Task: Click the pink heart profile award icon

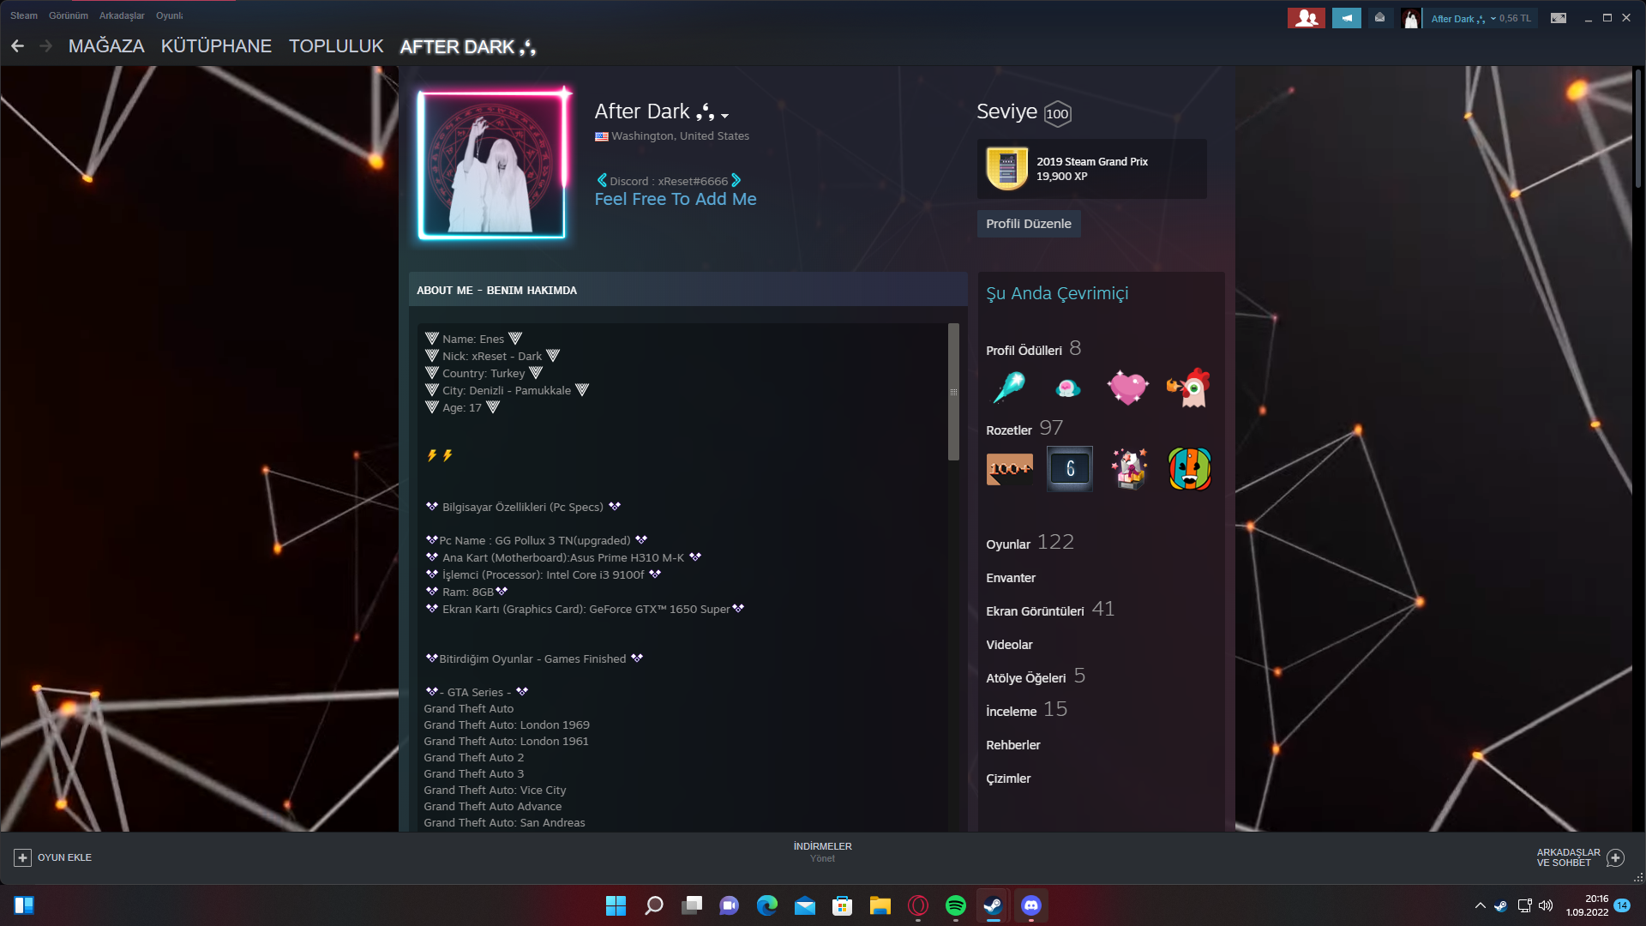Action: (x=1127, y=388)
